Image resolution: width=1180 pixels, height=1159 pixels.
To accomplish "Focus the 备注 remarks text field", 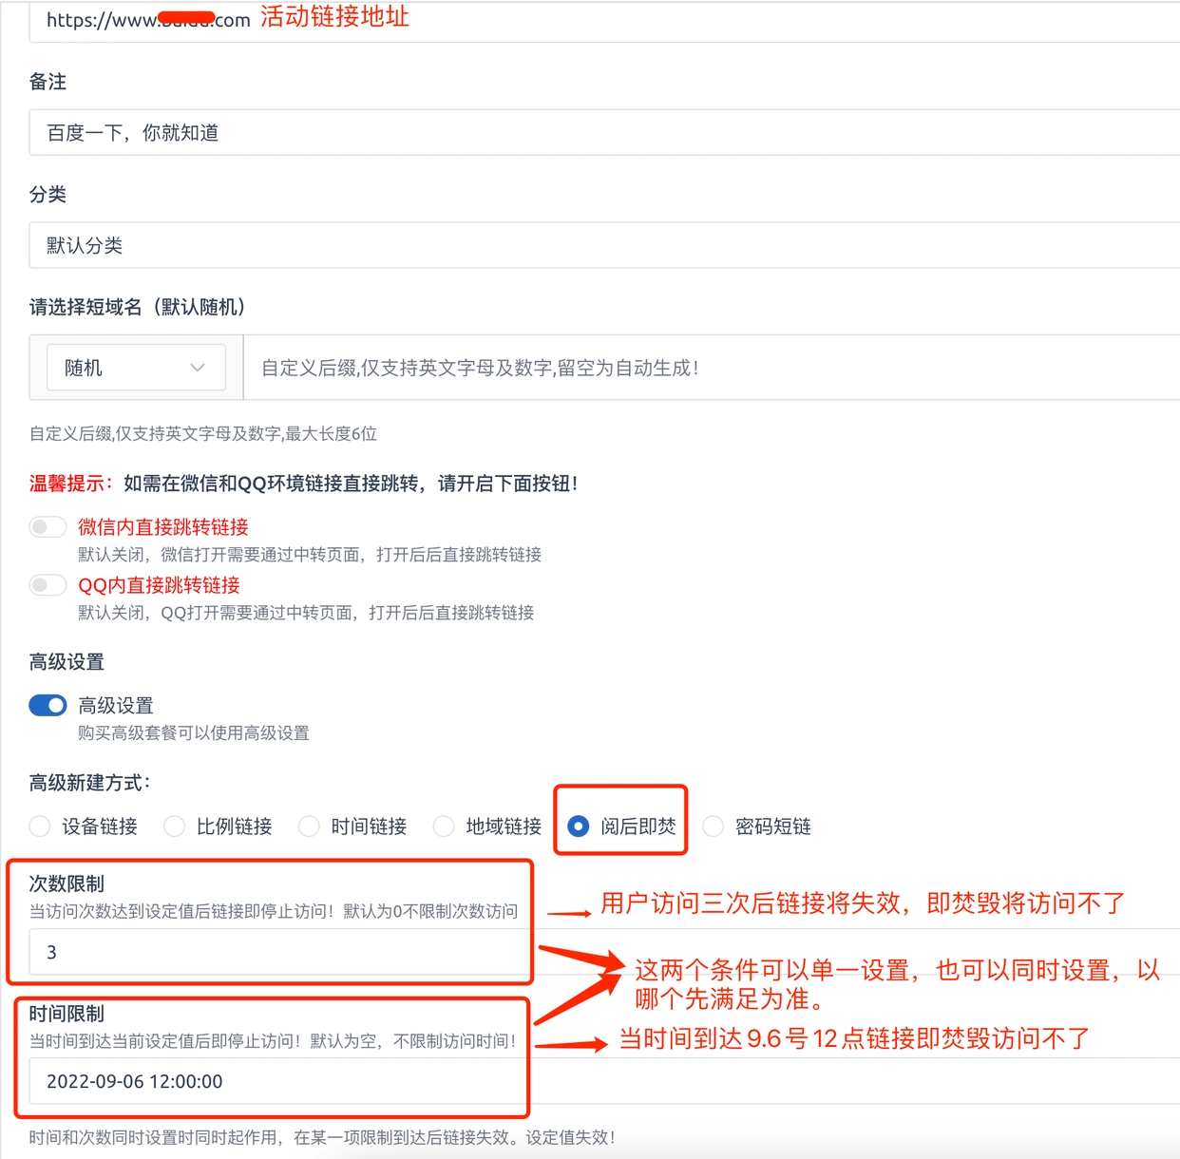I will click(x=604, y=132).
